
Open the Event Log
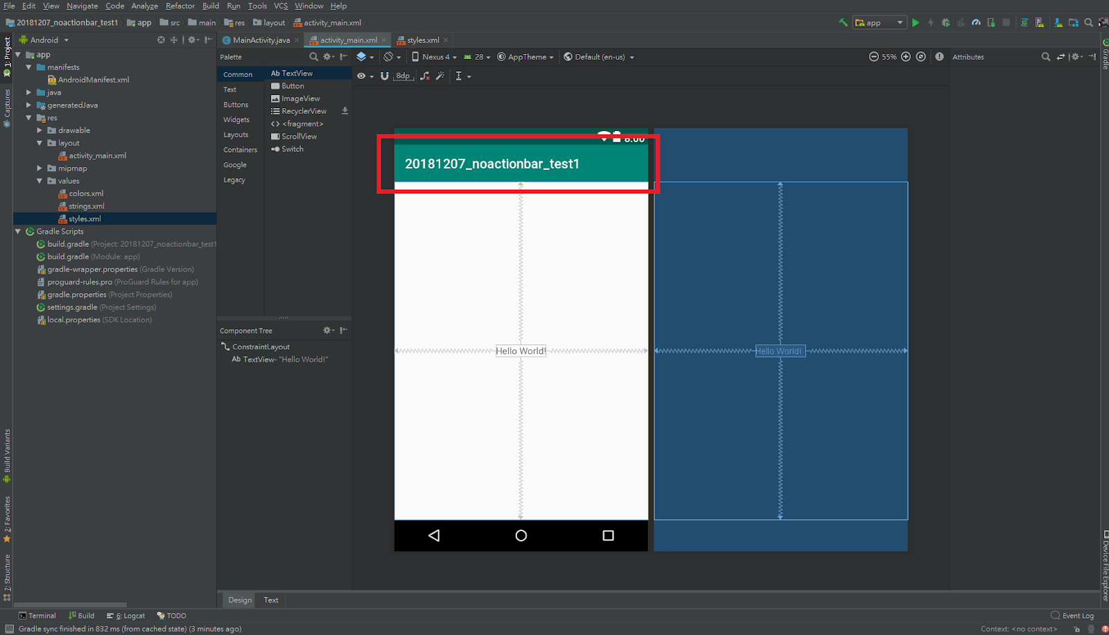[x=1072, y=616]
